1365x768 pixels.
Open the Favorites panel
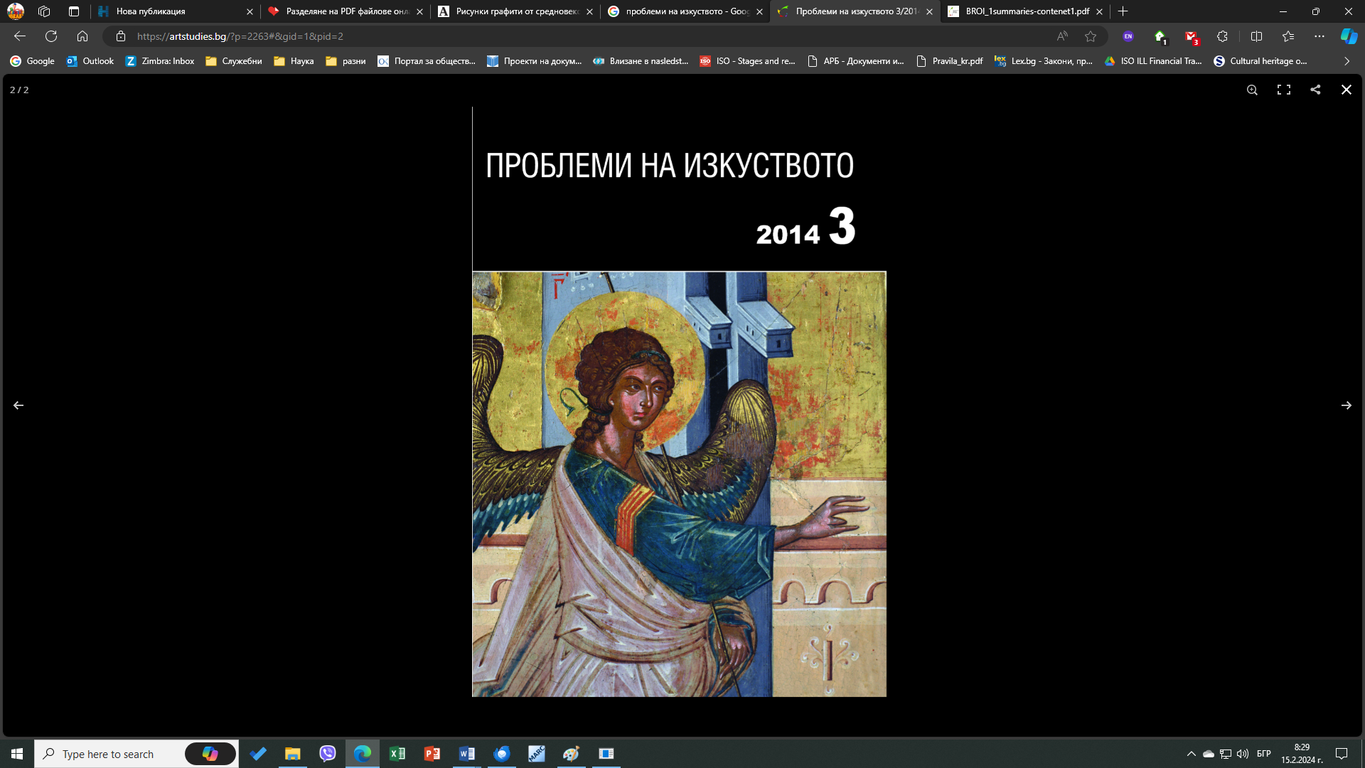pos(1288,36)
